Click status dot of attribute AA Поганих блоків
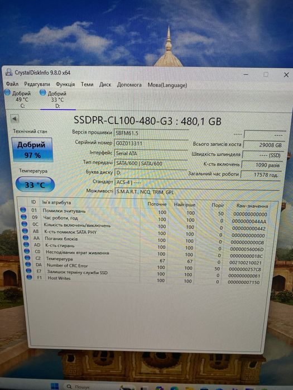 coord(26,237)
